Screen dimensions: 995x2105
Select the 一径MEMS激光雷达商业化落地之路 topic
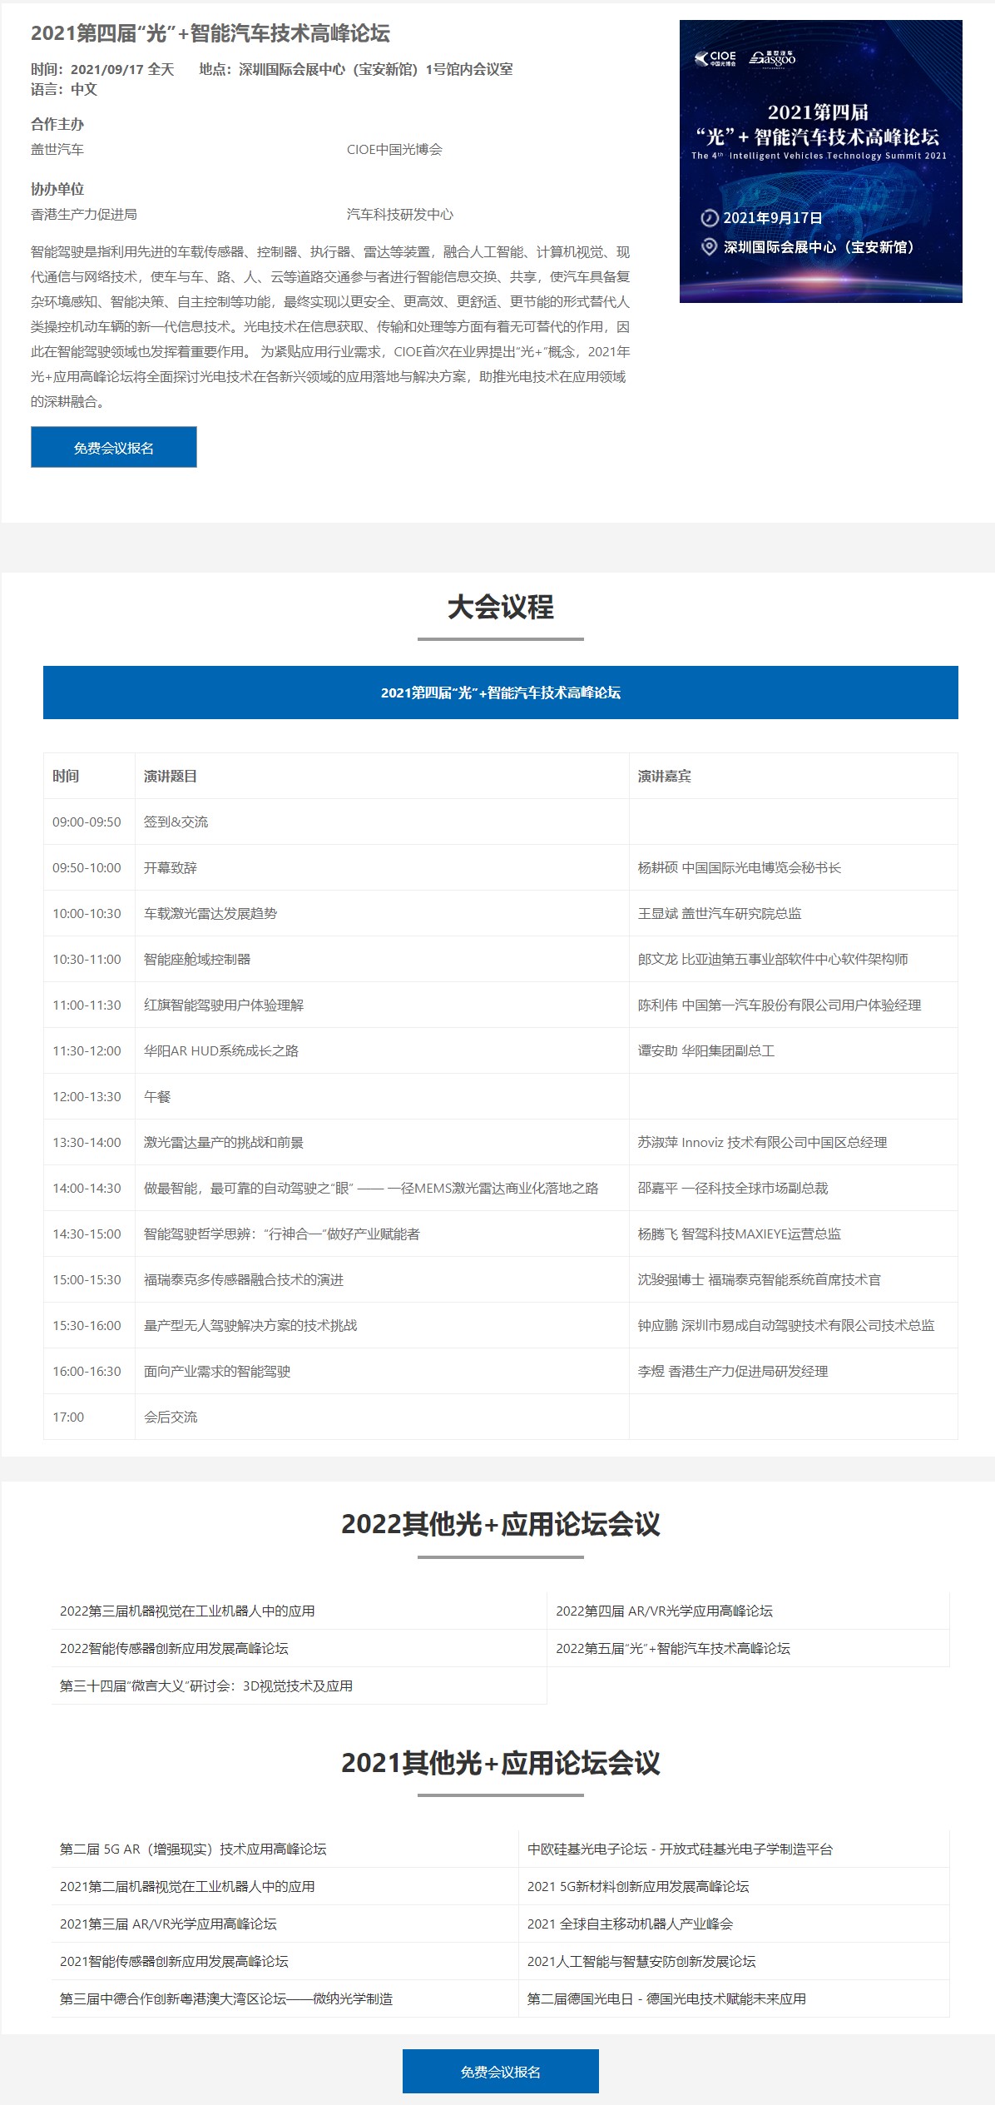[x=371, y=1188]
